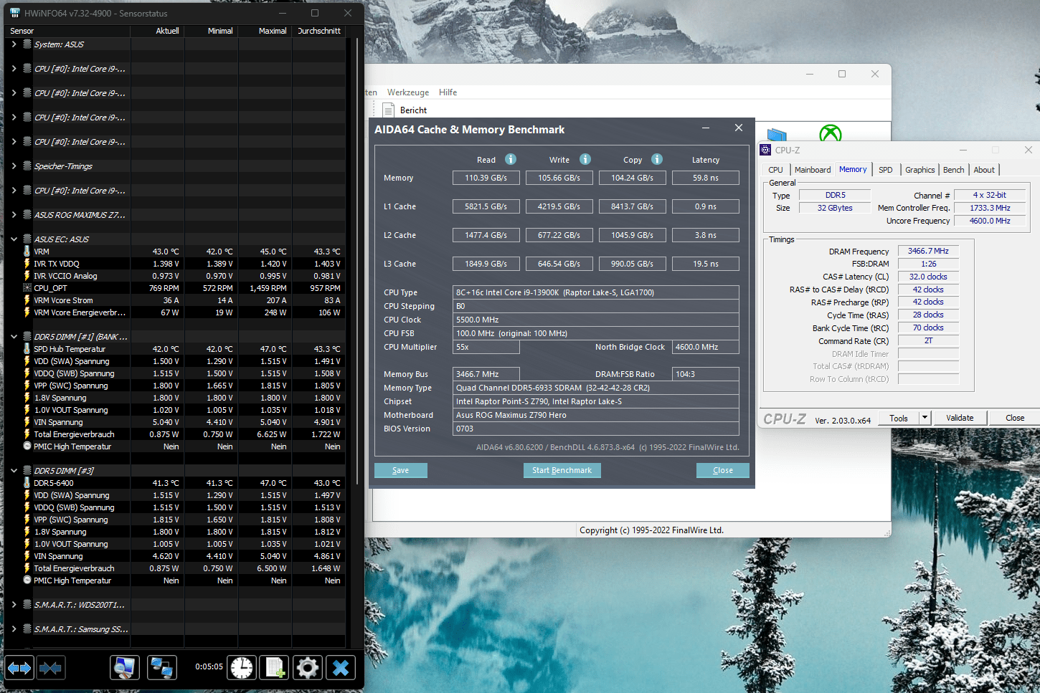1040x693 pixels.
Task: Collapse the DDR5 DIMM [#1] group
Action: (14, 336)
